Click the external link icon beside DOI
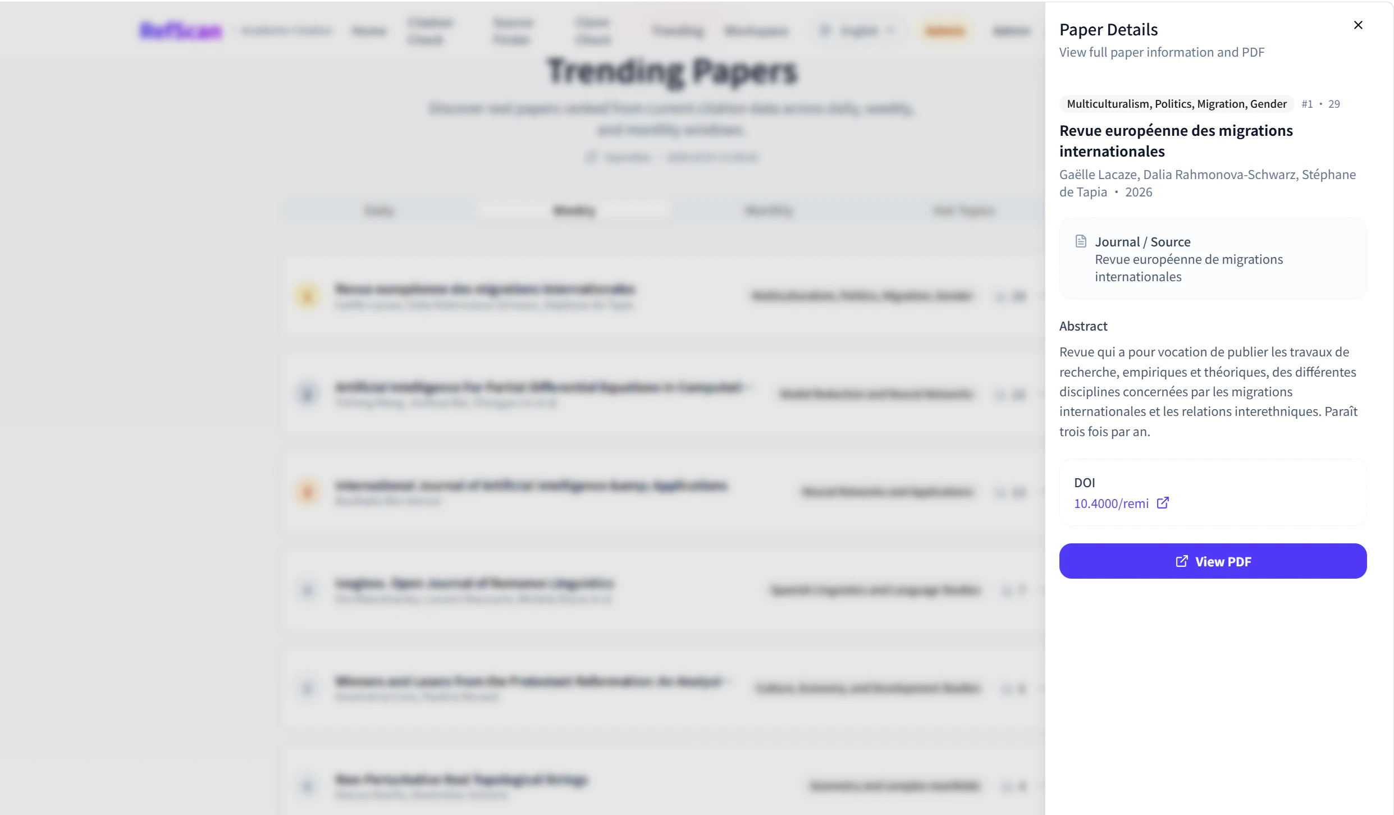 coord(1163,503)
